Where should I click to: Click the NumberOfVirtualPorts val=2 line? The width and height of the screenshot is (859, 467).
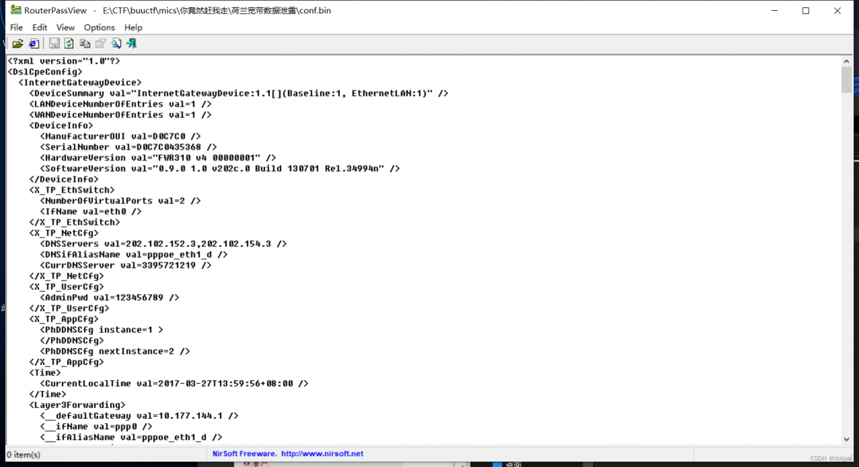tap(120, 201)
